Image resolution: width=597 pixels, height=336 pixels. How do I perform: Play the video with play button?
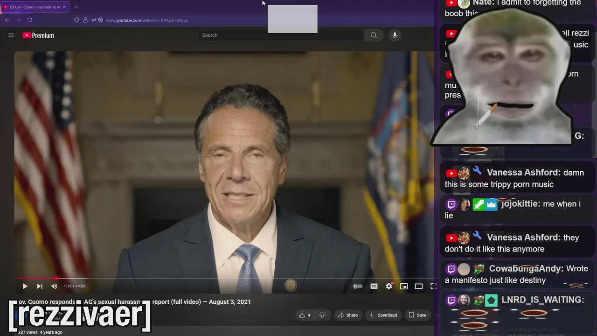tap(25, 286)
